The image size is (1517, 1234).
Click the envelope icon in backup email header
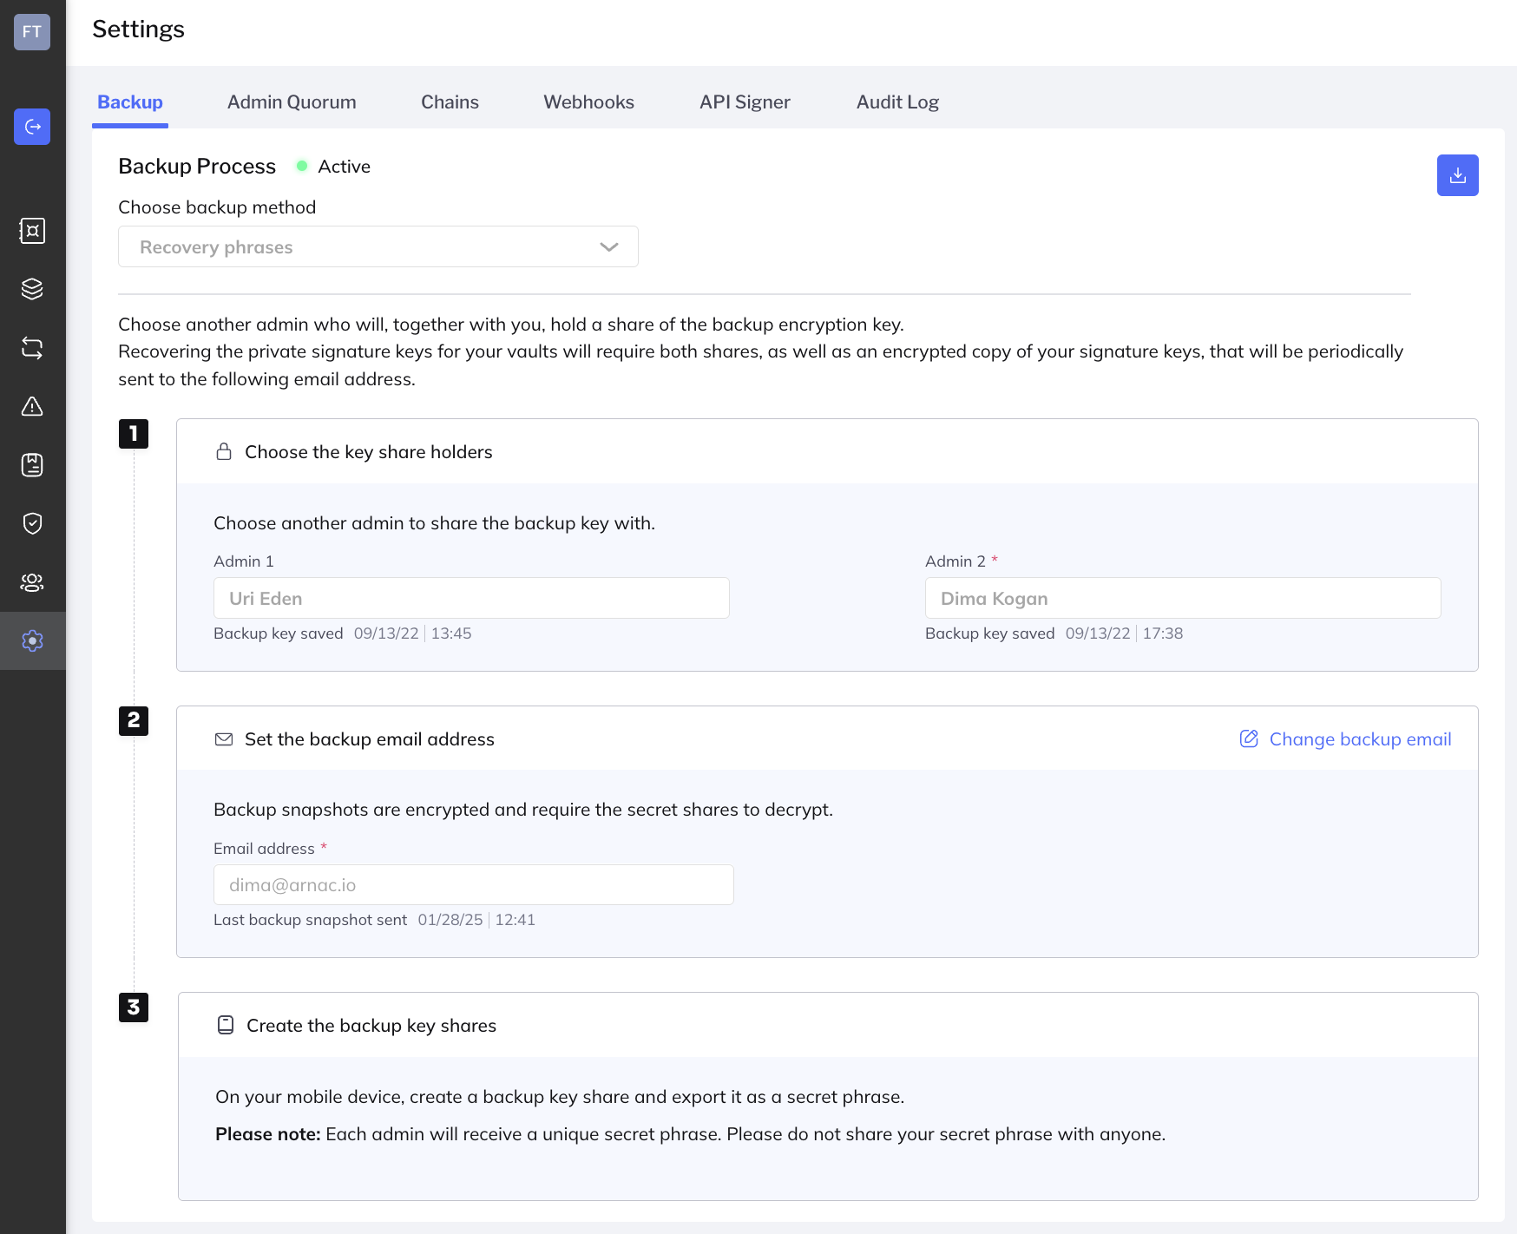tap(224, 739)
